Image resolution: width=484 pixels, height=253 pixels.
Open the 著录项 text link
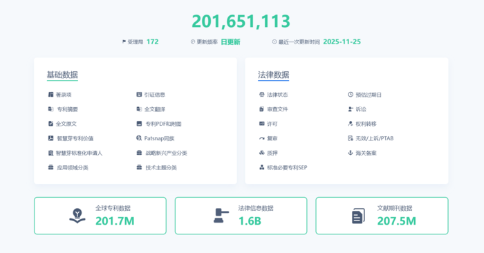tap(64, 95)
